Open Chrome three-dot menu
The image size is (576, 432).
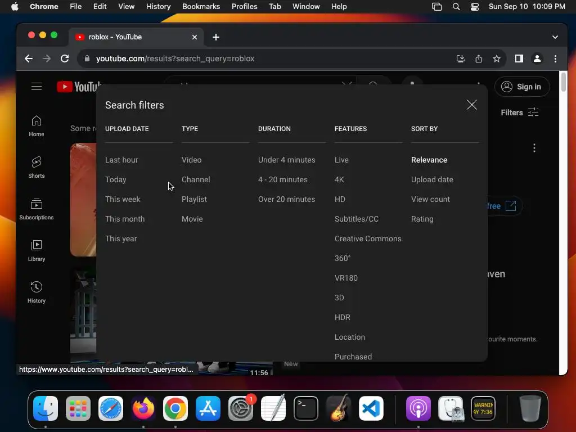point(555,58)
